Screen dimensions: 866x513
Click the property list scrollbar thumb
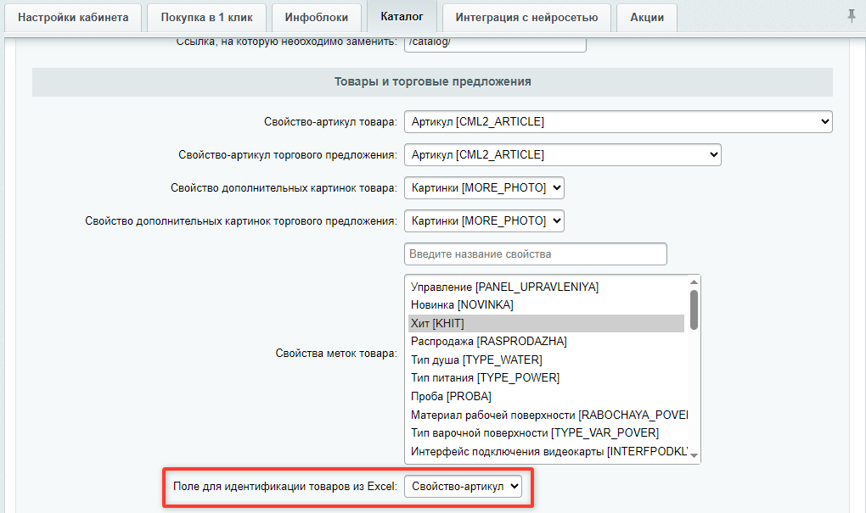coord(694,310)
